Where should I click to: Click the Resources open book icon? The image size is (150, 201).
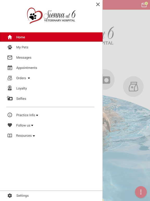click(10, 136)
